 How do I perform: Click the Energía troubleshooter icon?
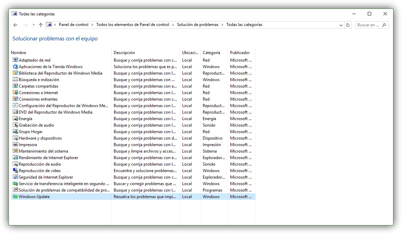[x=15, y=118]
